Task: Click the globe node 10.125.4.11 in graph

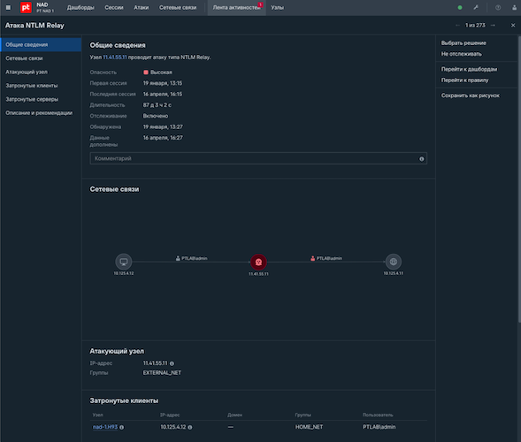Action: [x=394, y=262]
